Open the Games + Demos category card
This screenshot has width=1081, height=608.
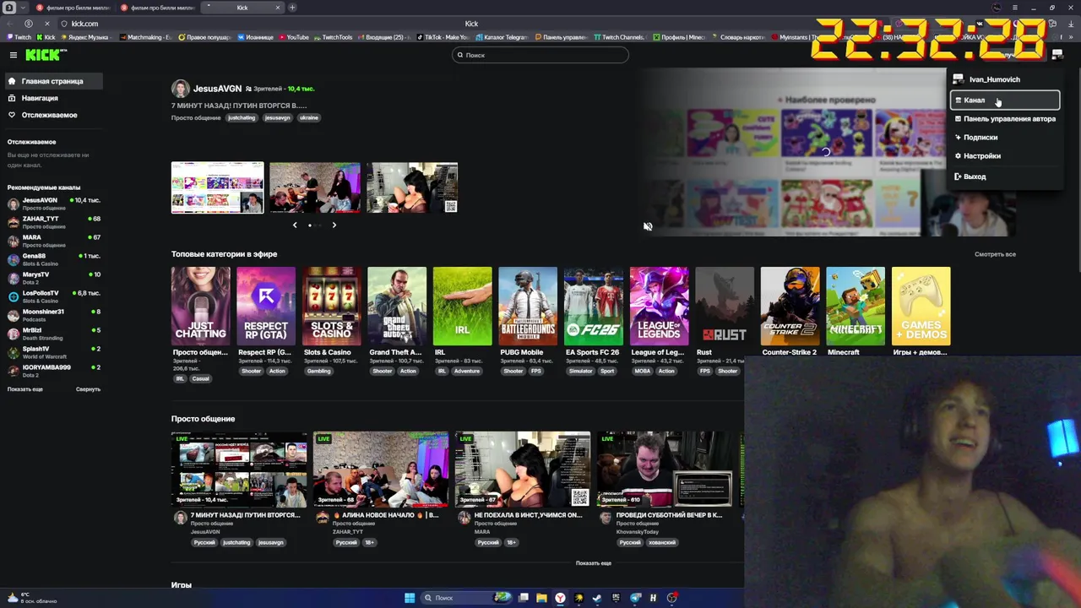[921, 307]
